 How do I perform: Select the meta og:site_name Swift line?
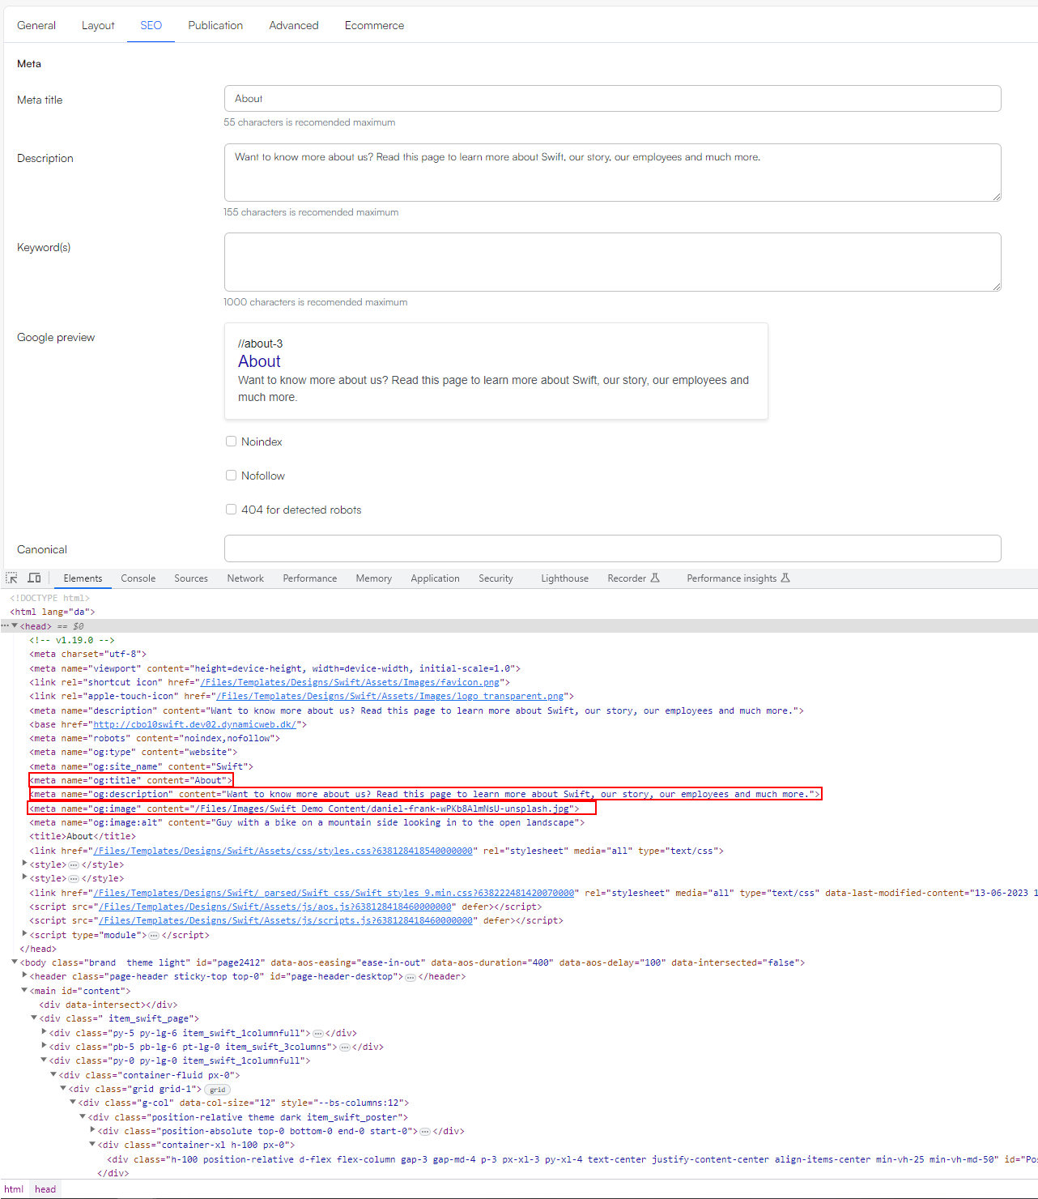coord(142,766)
